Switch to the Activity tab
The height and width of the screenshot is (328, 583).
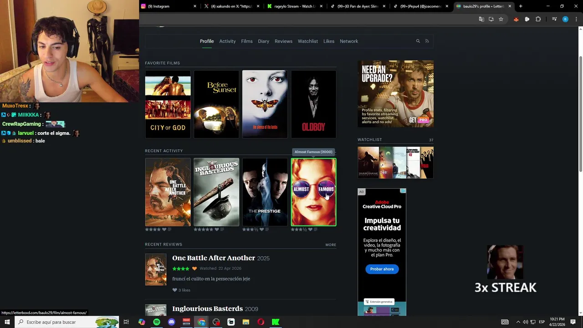point(227,41)
